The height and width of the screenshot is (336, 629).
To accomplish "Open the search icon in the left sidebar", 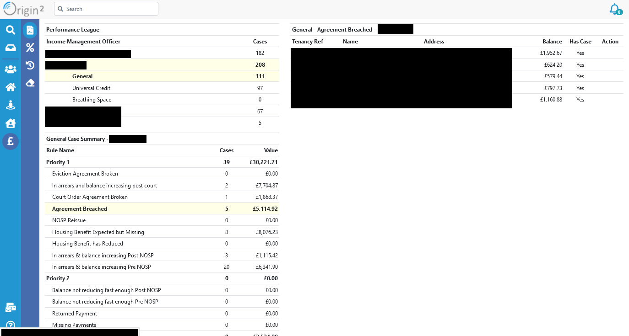I will pos(10,30).
